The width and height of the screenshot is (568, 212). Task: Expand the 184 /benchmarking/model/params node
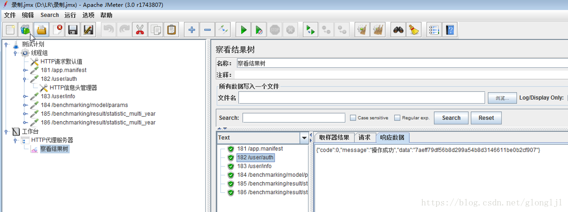tap(25, 105)
